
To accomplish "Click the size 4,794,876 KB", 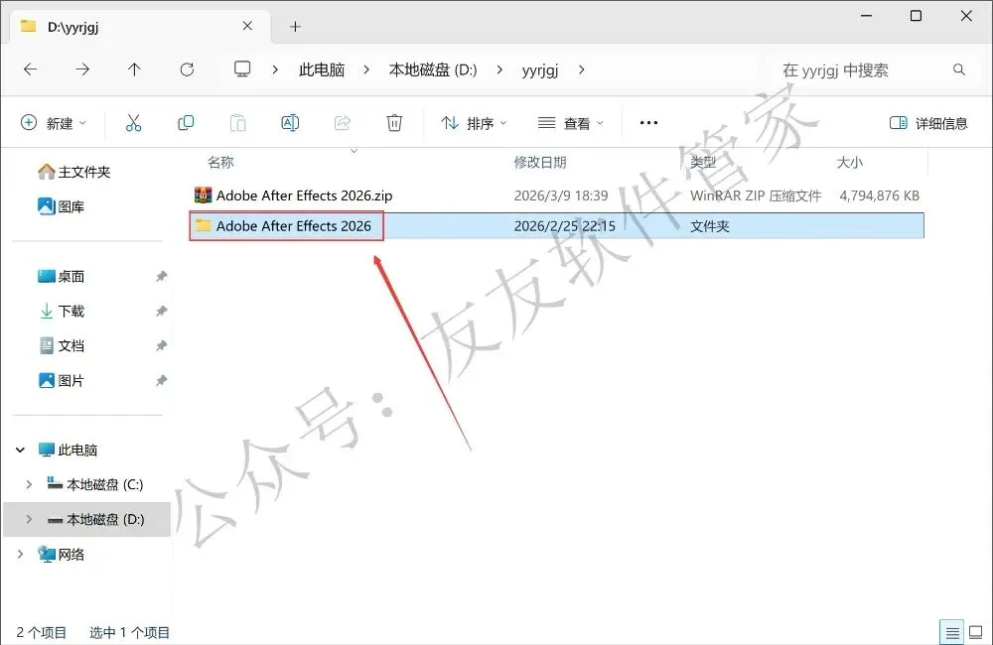I will point(879,195).
